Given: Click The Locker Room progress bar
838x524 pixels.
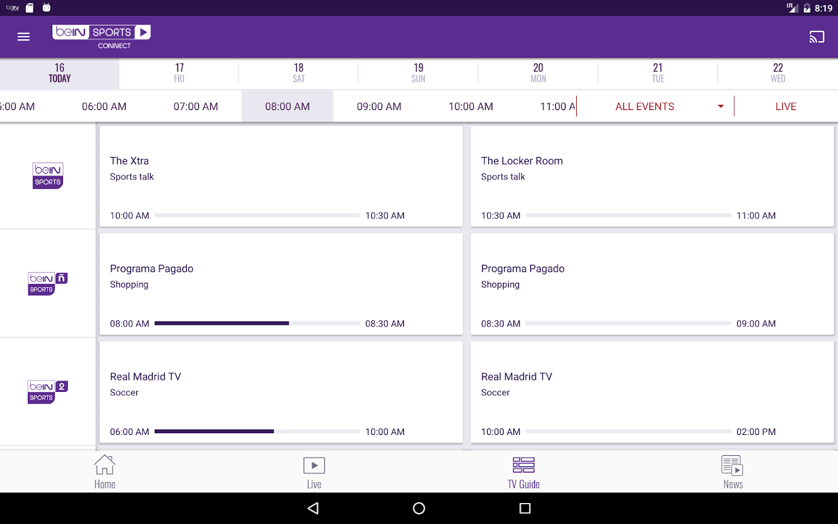Looking at the screenshot, I should click(x=628, y=215).
